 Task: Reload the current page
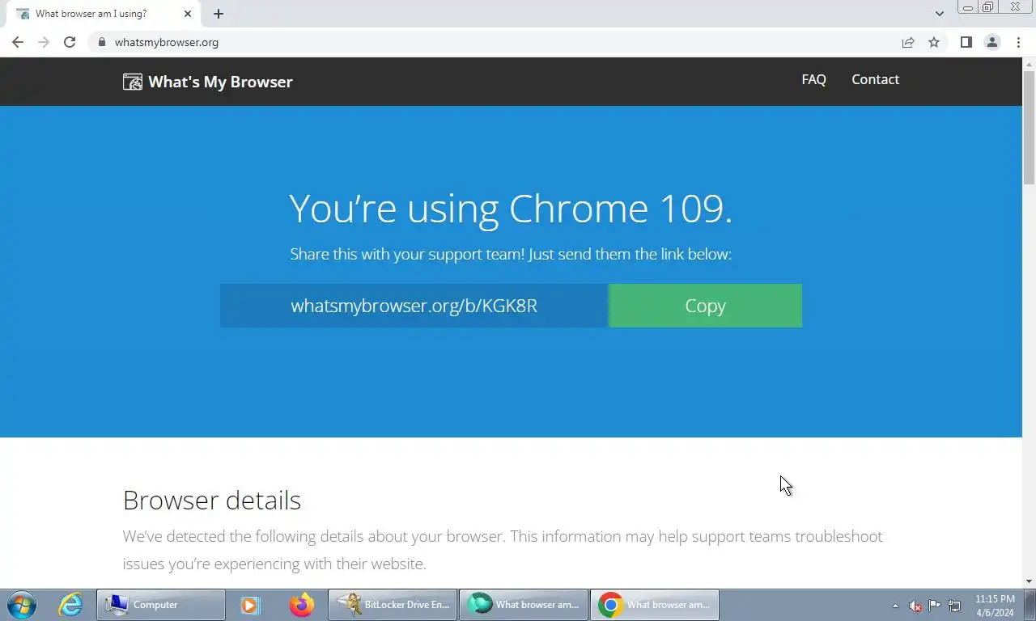[70, 42]
